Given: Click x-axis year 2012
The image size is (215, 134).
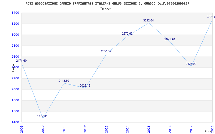Looking at the screenshot, I should [85, 129].
